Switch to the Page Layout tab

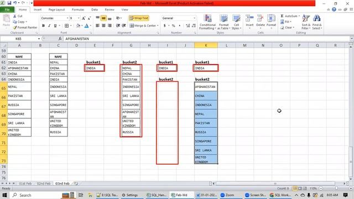[x=56, y=10]
